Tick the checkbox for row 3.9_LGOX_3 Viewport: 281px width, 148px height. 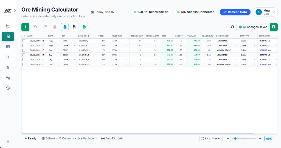(24, 55)
